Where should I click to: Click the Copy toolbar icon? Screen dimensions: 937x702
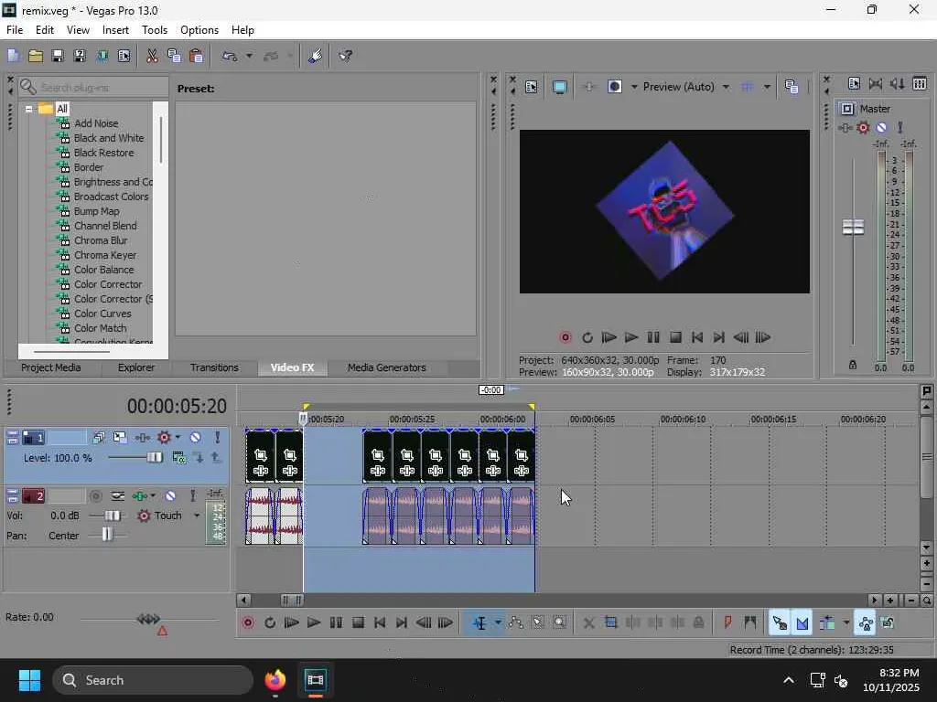[x=174, y=56]
